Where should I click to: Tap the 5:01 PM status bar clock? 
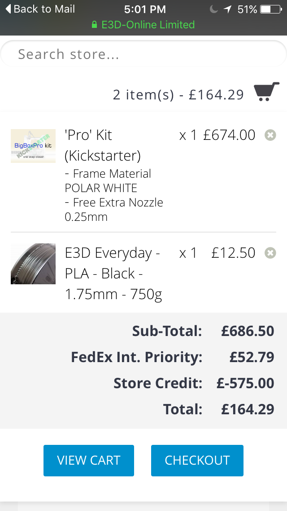[x=145, y=9]
